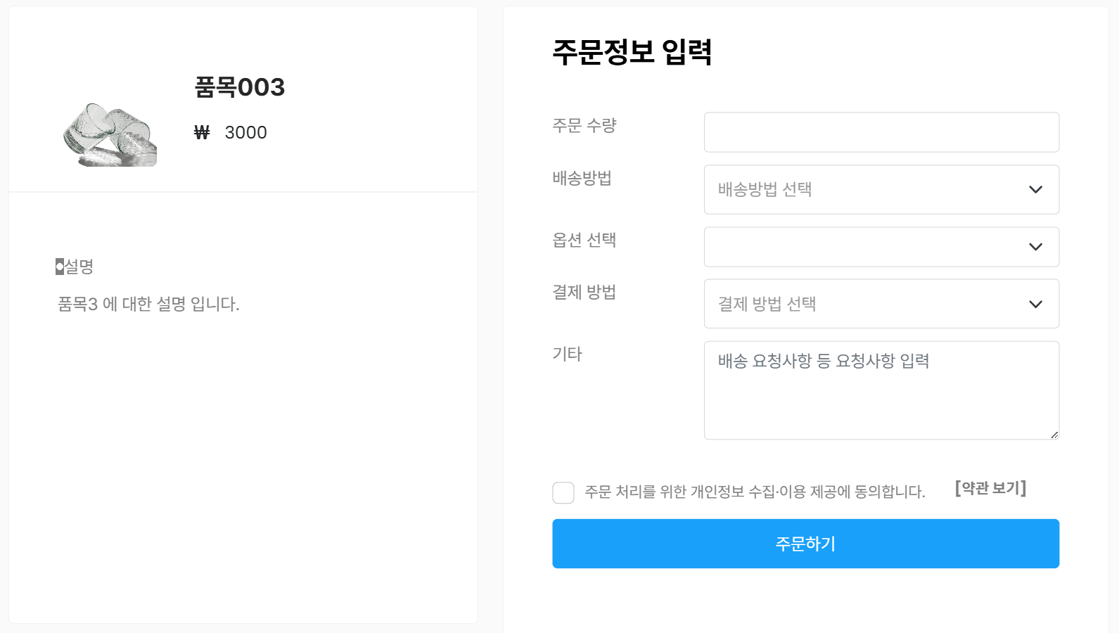Open the 결제 방법 선택 dropdown
The height and width of the screenshot is (633, 1119).
click(881, 304)
